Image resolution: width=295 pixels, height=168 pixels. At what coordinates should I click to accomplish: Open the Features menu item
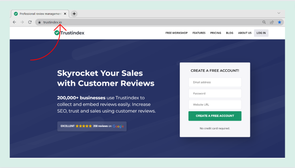coord(199,33)
